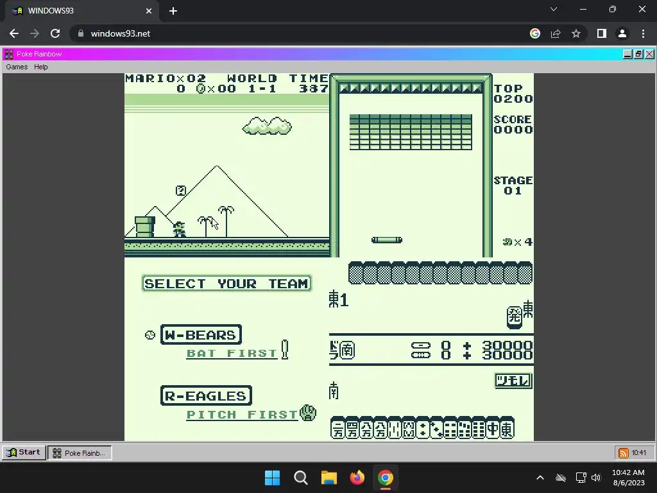
Task: Close the Poke Rainbow window
Action: 649,54
